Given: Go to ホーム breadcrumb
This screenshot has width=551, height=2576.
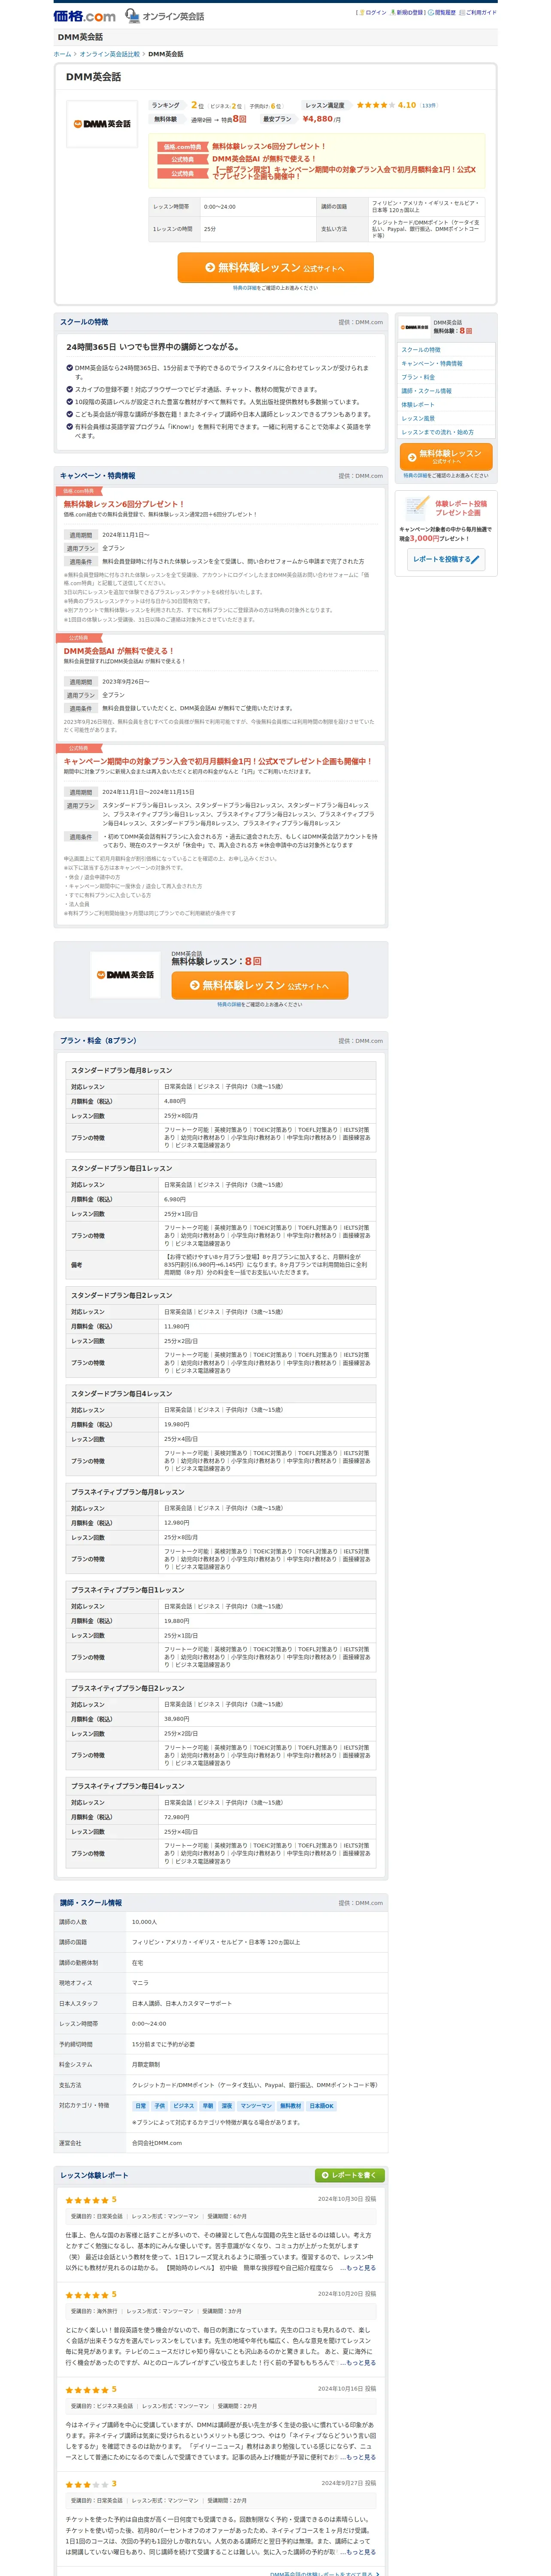Looking at the screenshot, I should click(62, 54).
